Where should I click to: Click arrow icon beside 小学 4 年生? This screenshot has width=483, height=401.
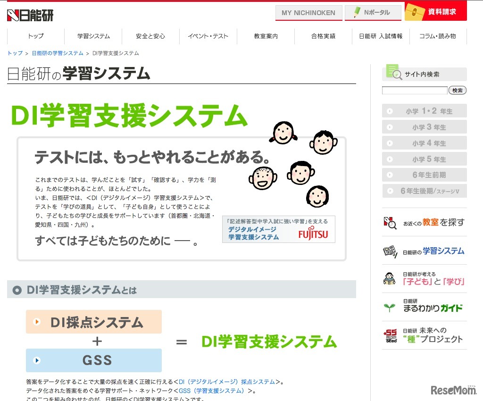pyautogui.click(x=390, y=143)
